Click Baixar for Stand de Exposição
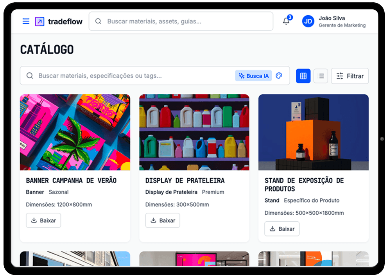The width and height of the screenshot is (389, 278). [282, 229]
